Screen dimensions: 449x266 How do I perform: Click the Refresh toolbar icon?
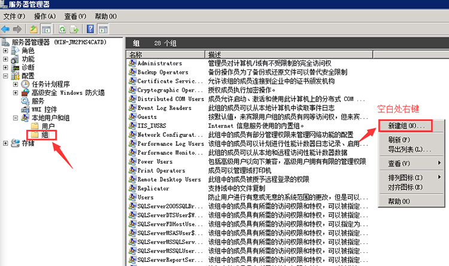pyautogui.click(x=62, y=29)
